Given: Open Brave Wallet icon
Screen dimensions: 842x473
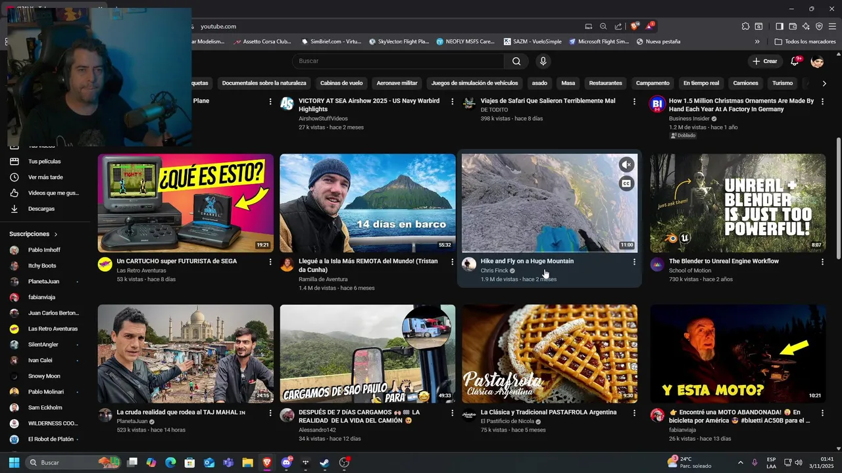Looking at the screenshot, I should 793,26.
